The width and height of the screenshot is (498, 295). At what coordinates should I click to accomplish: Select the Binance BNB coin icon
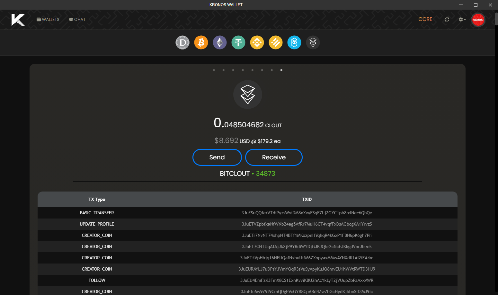[x=257, y=42]
